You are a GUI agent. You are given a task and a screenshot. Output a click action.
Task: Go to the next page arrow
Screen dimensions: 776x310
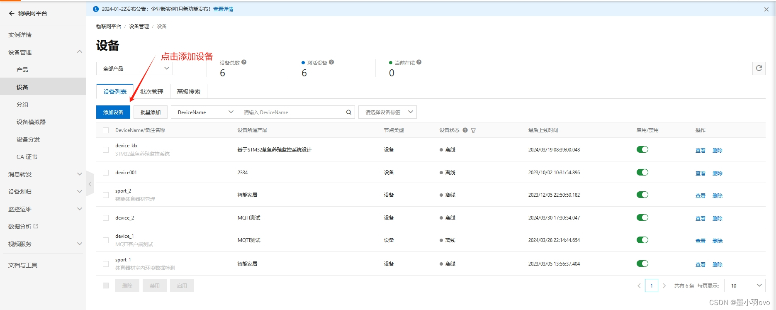click(664, 286)
